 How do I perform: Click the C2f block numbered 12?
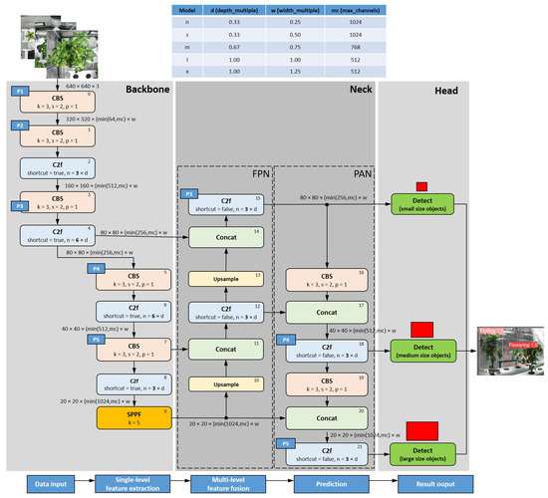coord(226,313)
